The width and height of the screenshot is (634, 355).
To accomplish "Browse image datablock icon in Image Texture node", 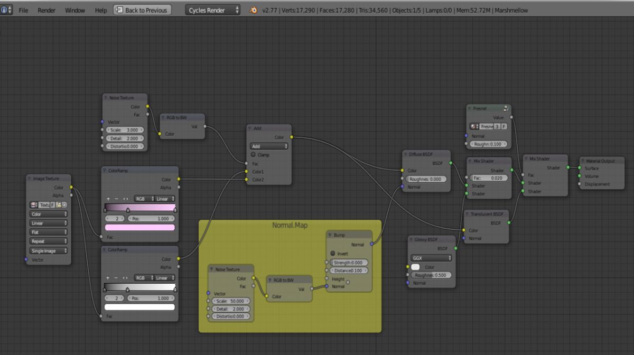I will point(34,205).
